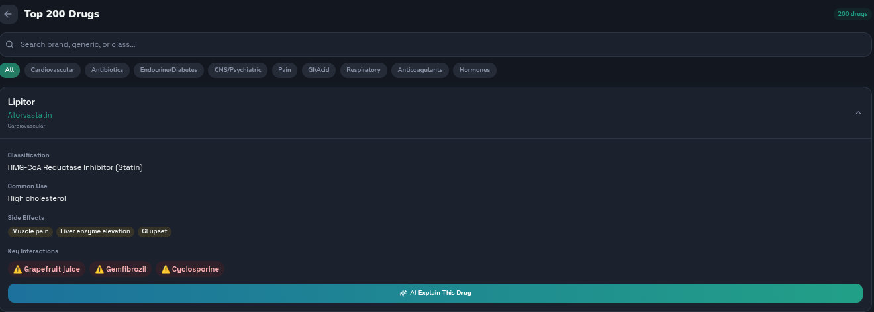Click the search magnifier icon
The height and width of the screenshot is (312, 874).
tap(10, 44)
